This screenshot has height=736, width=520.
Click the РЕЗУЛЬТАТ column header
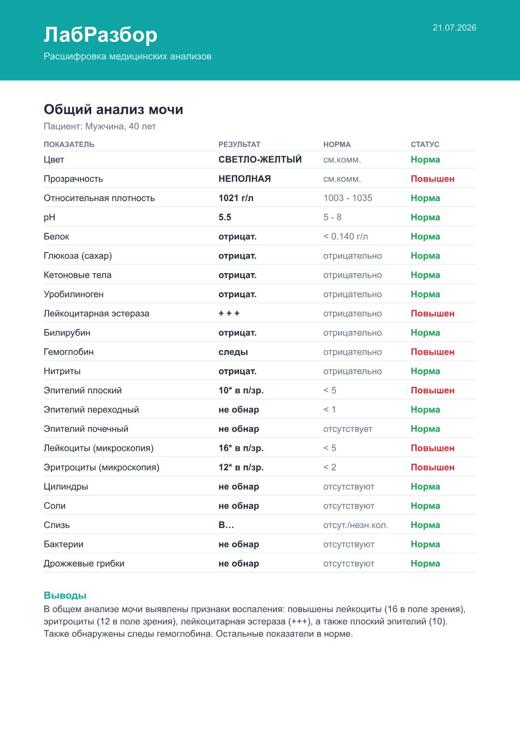[x=239, y=144]
